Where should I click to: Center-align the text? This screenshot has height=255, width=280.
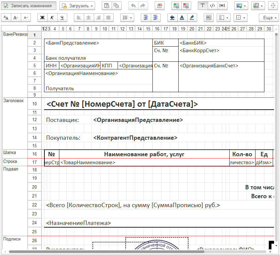click(88, 18)
